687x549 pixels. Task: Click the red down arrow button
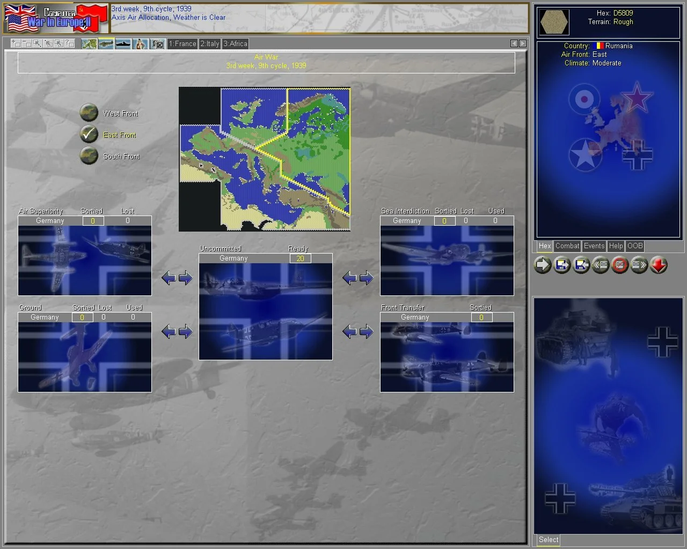pos(659,265)
